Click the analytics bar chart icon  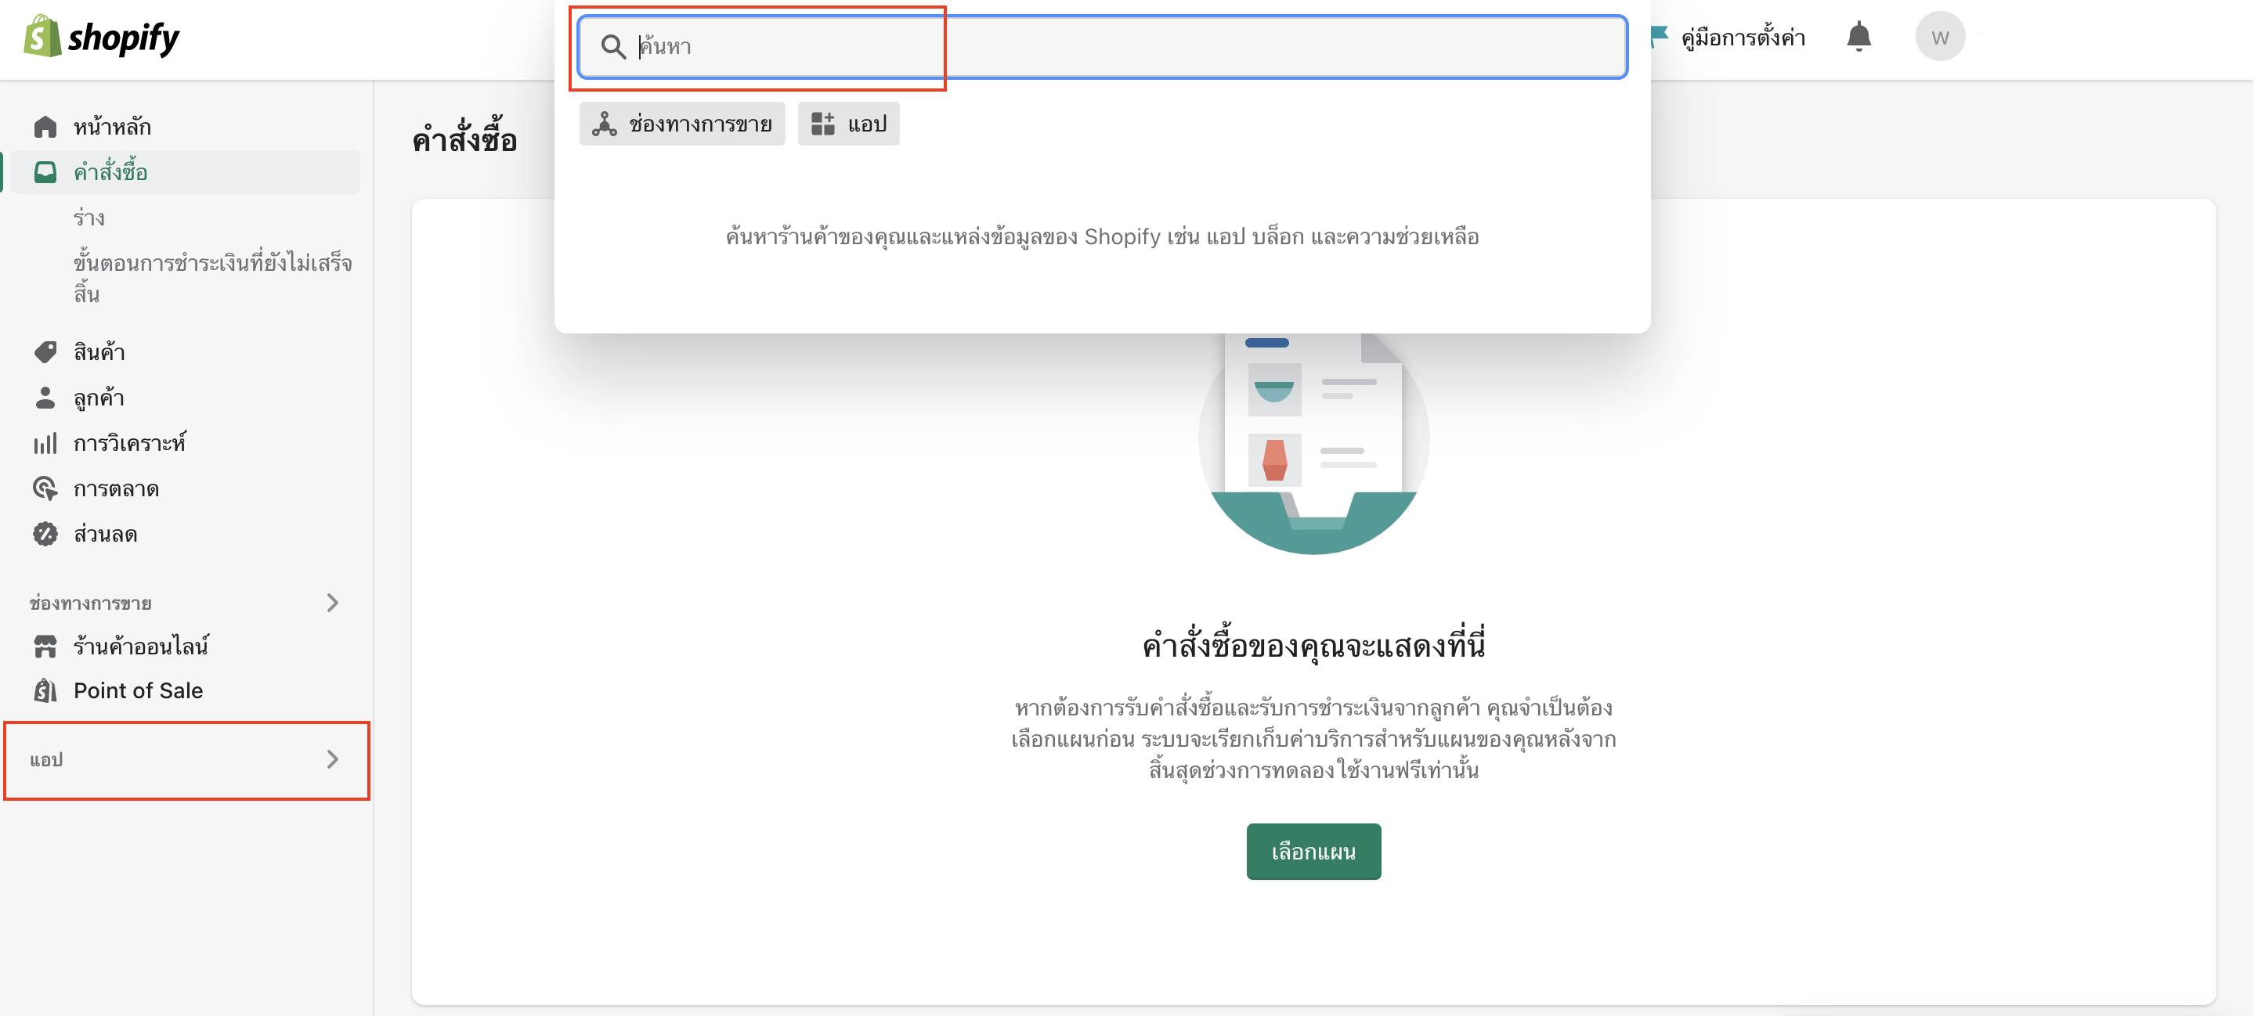pos(45,443)
